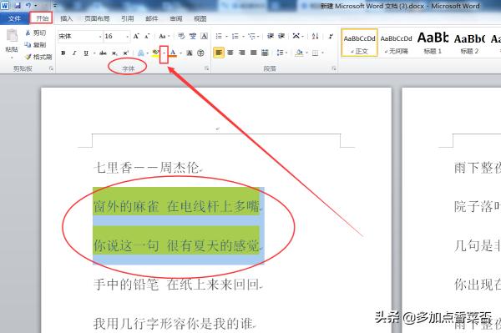Click the Word application icon in title bar
The height and width of the screenshot is (333, 501).
point(5,5)
